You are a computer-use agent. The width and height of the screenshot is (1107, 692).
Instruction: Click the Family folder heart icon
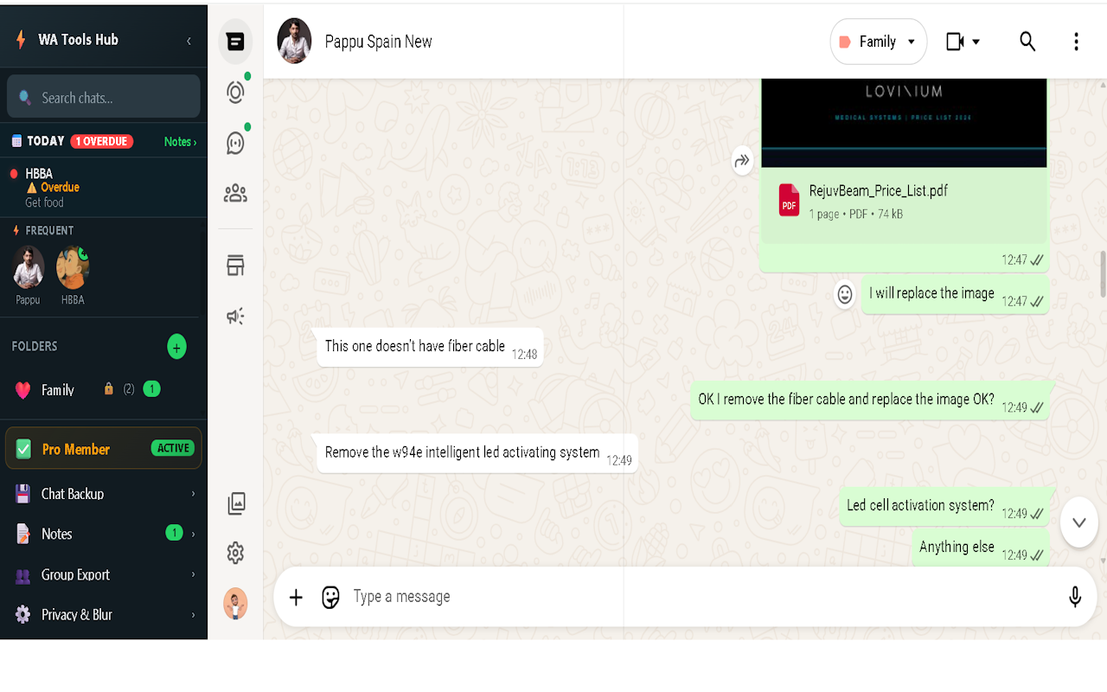click(23, 390)
